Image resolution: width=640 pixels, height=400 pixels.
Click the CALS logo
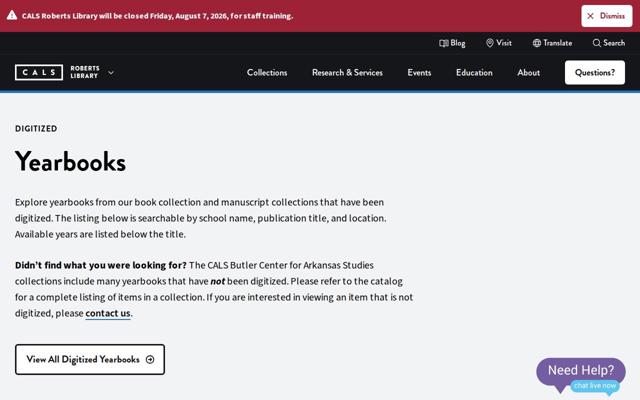click(x=39, y=72)
